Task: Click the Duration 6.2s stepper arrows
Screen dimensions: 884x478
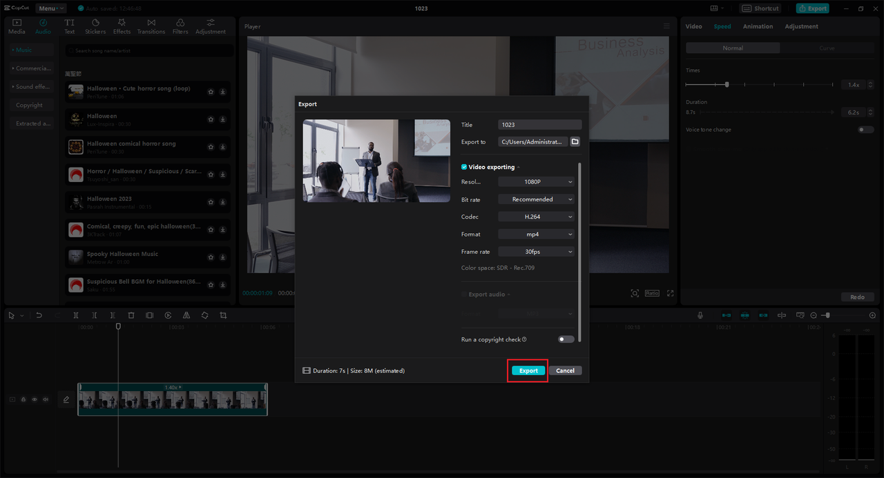Action: tap(870, 112)
